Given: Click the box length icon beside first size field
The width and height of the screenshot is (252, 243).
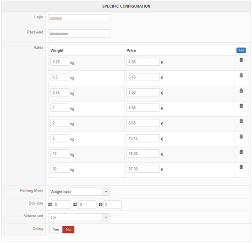Looking at the screenshot, I should click(50, 204).
